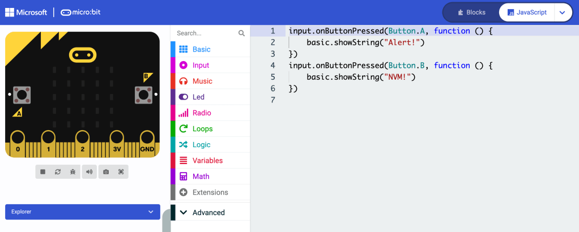Open the Music headphones category

click(x=202, y=81)
